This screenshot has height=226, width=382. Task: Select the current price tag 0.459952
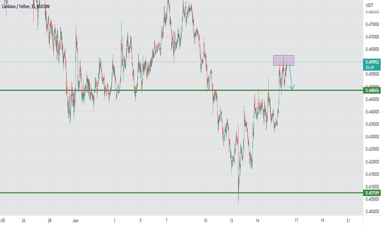pyautogui.click(x=372, y=62)
